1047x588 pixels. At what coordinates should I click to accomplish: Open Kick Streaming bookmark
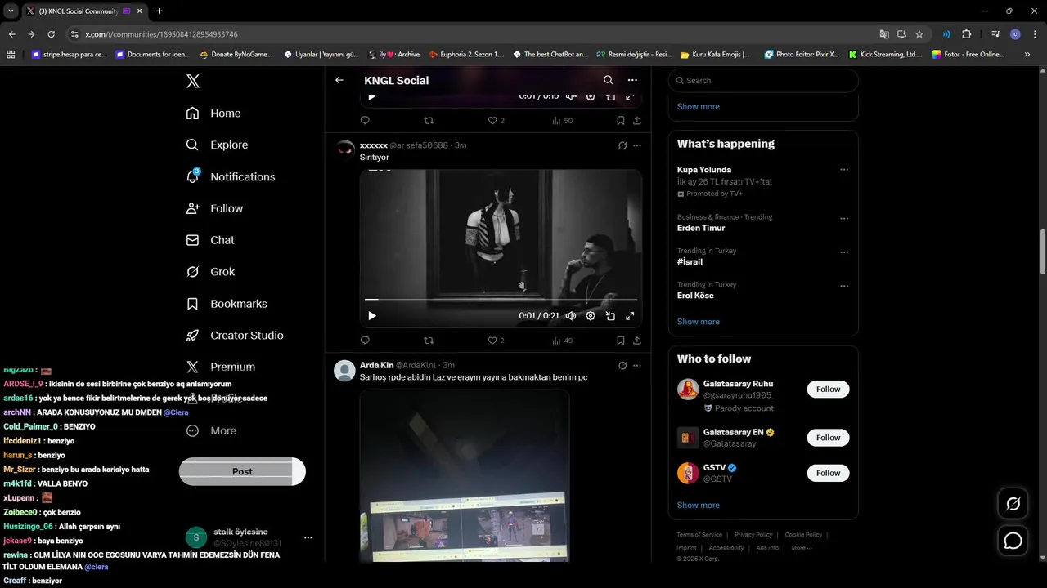tap(885, 55)
